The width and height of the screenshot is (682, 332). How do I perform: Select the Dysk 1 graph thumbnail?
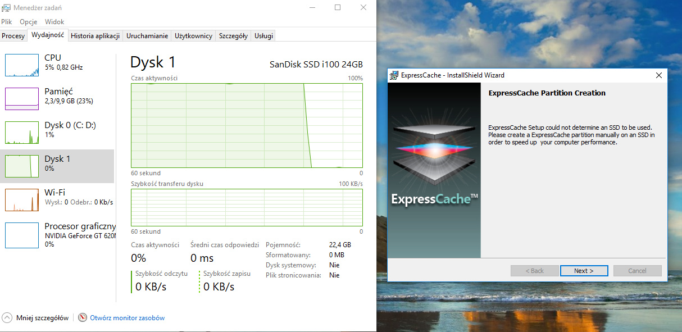point(22,166)
